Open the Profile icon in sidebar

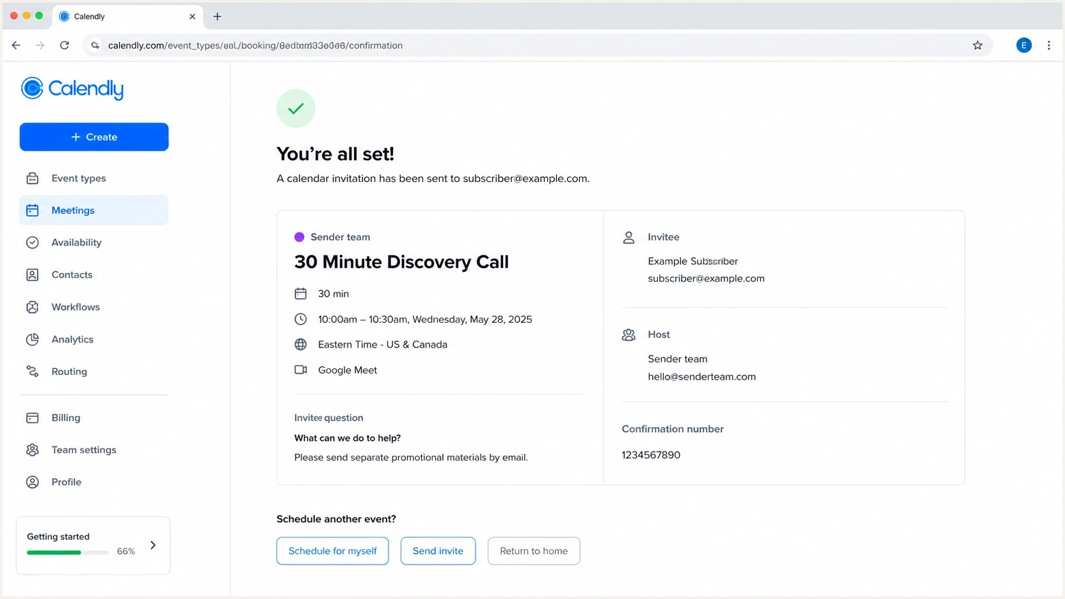click(32, 482)
